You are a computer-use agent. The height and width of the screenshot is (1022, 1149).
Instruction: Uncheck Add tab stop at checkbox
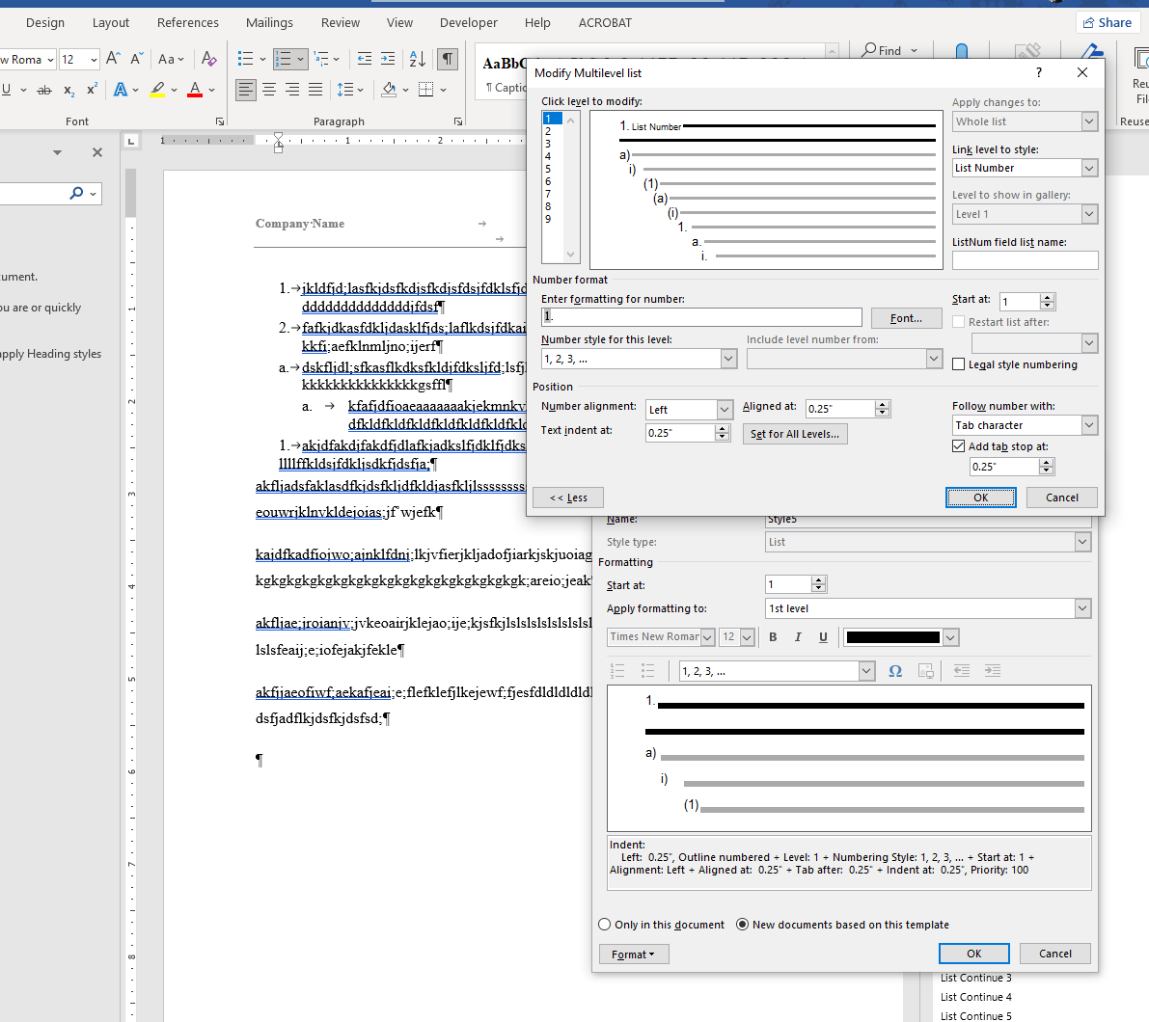click(x=959, y=446)
